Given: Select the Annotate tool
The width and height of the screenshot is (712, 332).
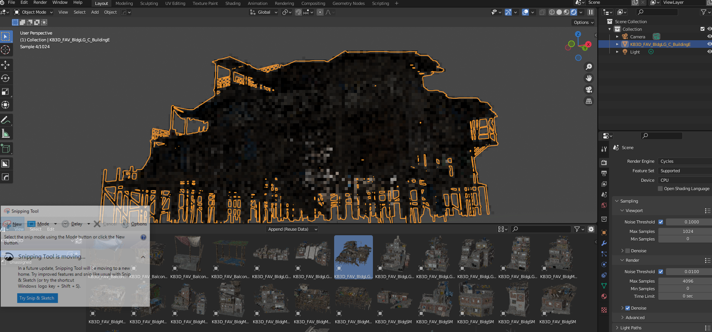Looking at the screenshot, I should [x=6, y=120].
